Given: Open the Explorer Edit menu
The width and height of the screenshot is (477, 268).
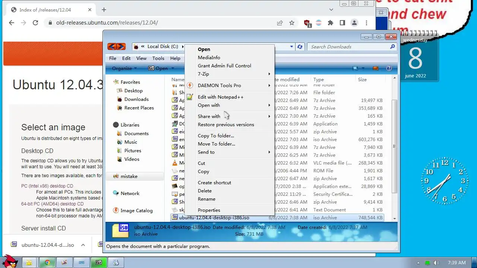Looking at the screenshot, I should pos(126,58).
